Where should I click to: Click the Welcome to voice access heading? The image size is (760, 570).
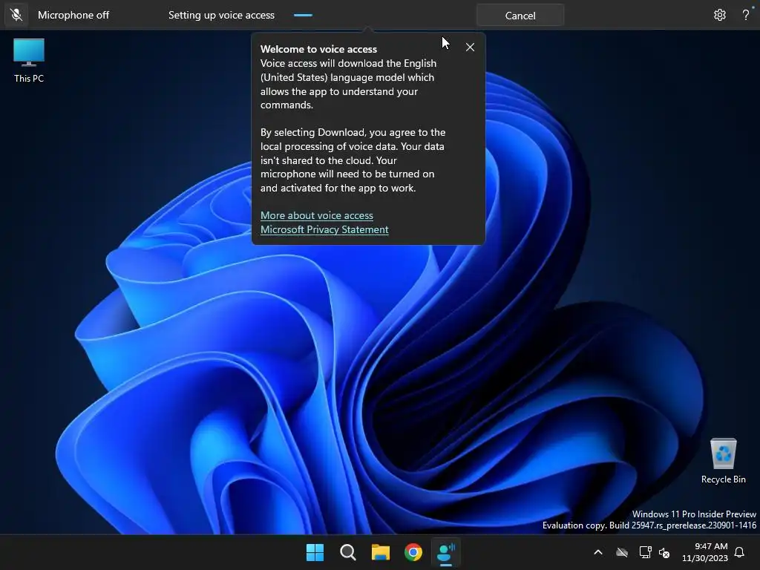[318, 49]
